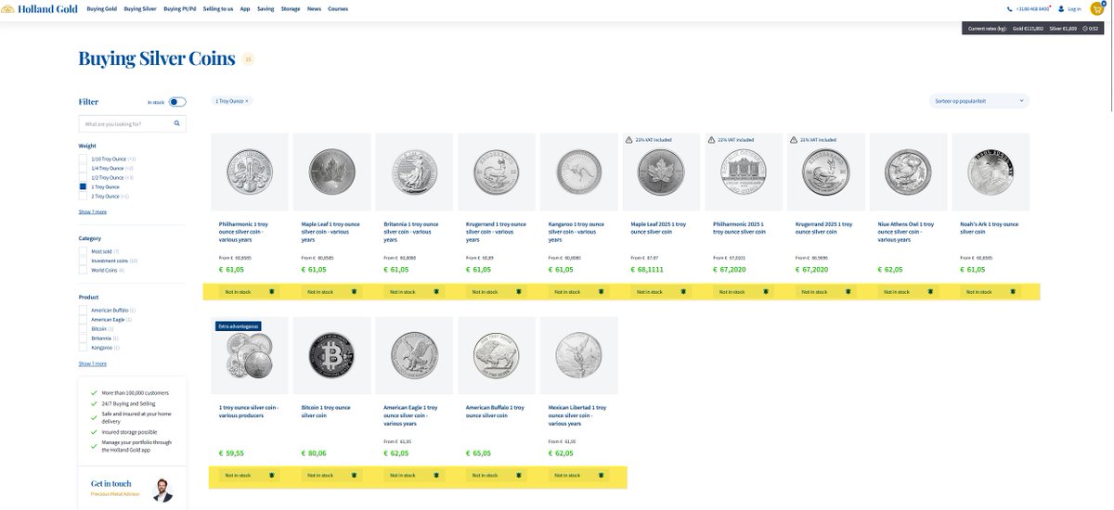1114x510 pixels.
Task: Click the filter search input field
Action: click(132, 122)
